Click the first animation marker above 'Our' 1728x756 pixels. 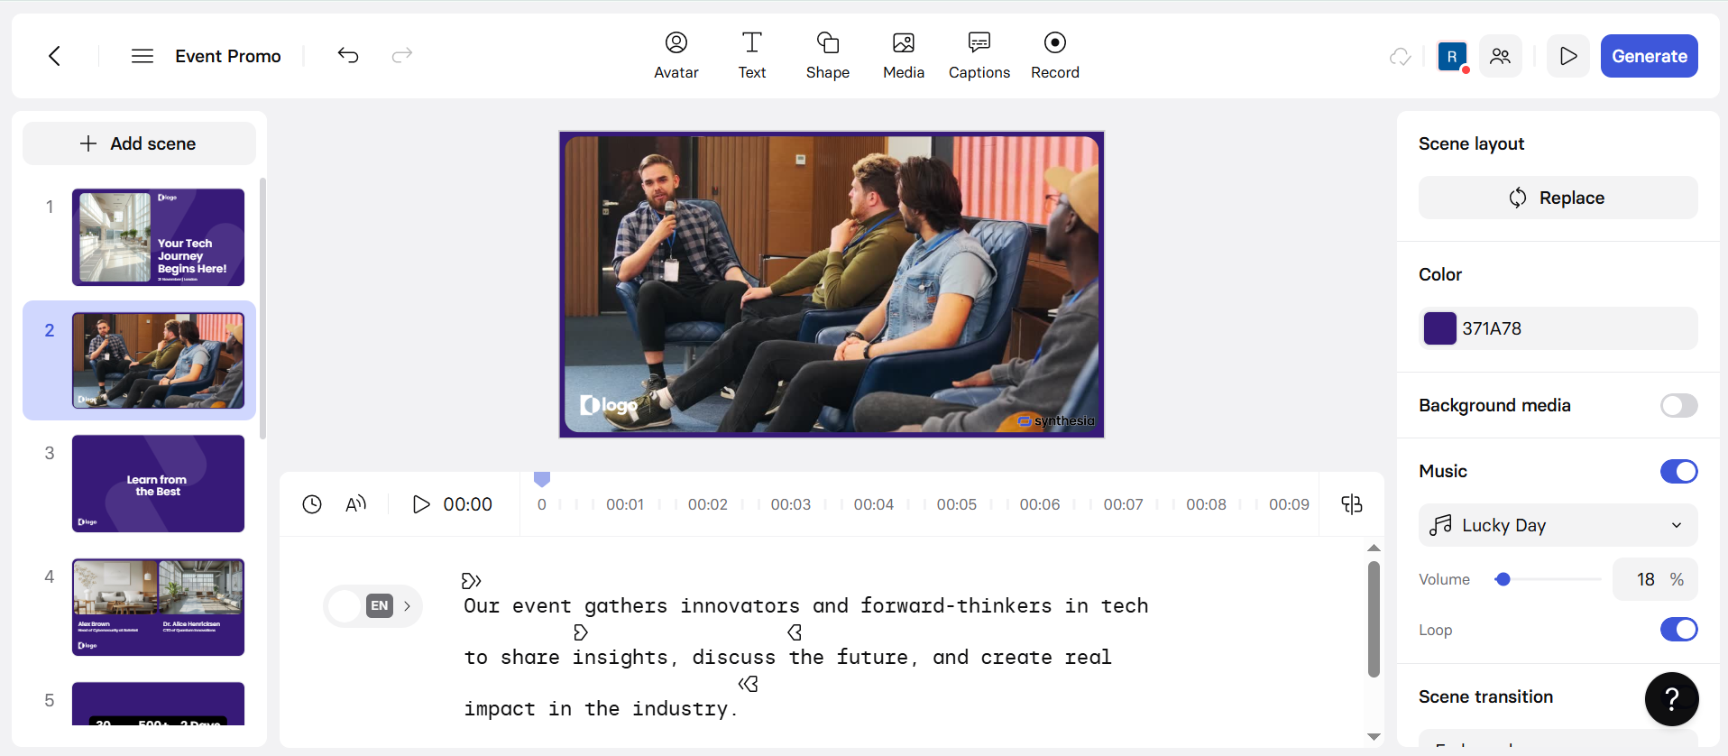(x=472, y=580)
